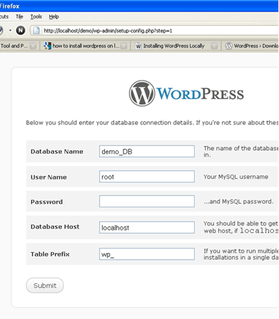Click the Firefox title bar text
279x319 pixels.
pos(9,6)
